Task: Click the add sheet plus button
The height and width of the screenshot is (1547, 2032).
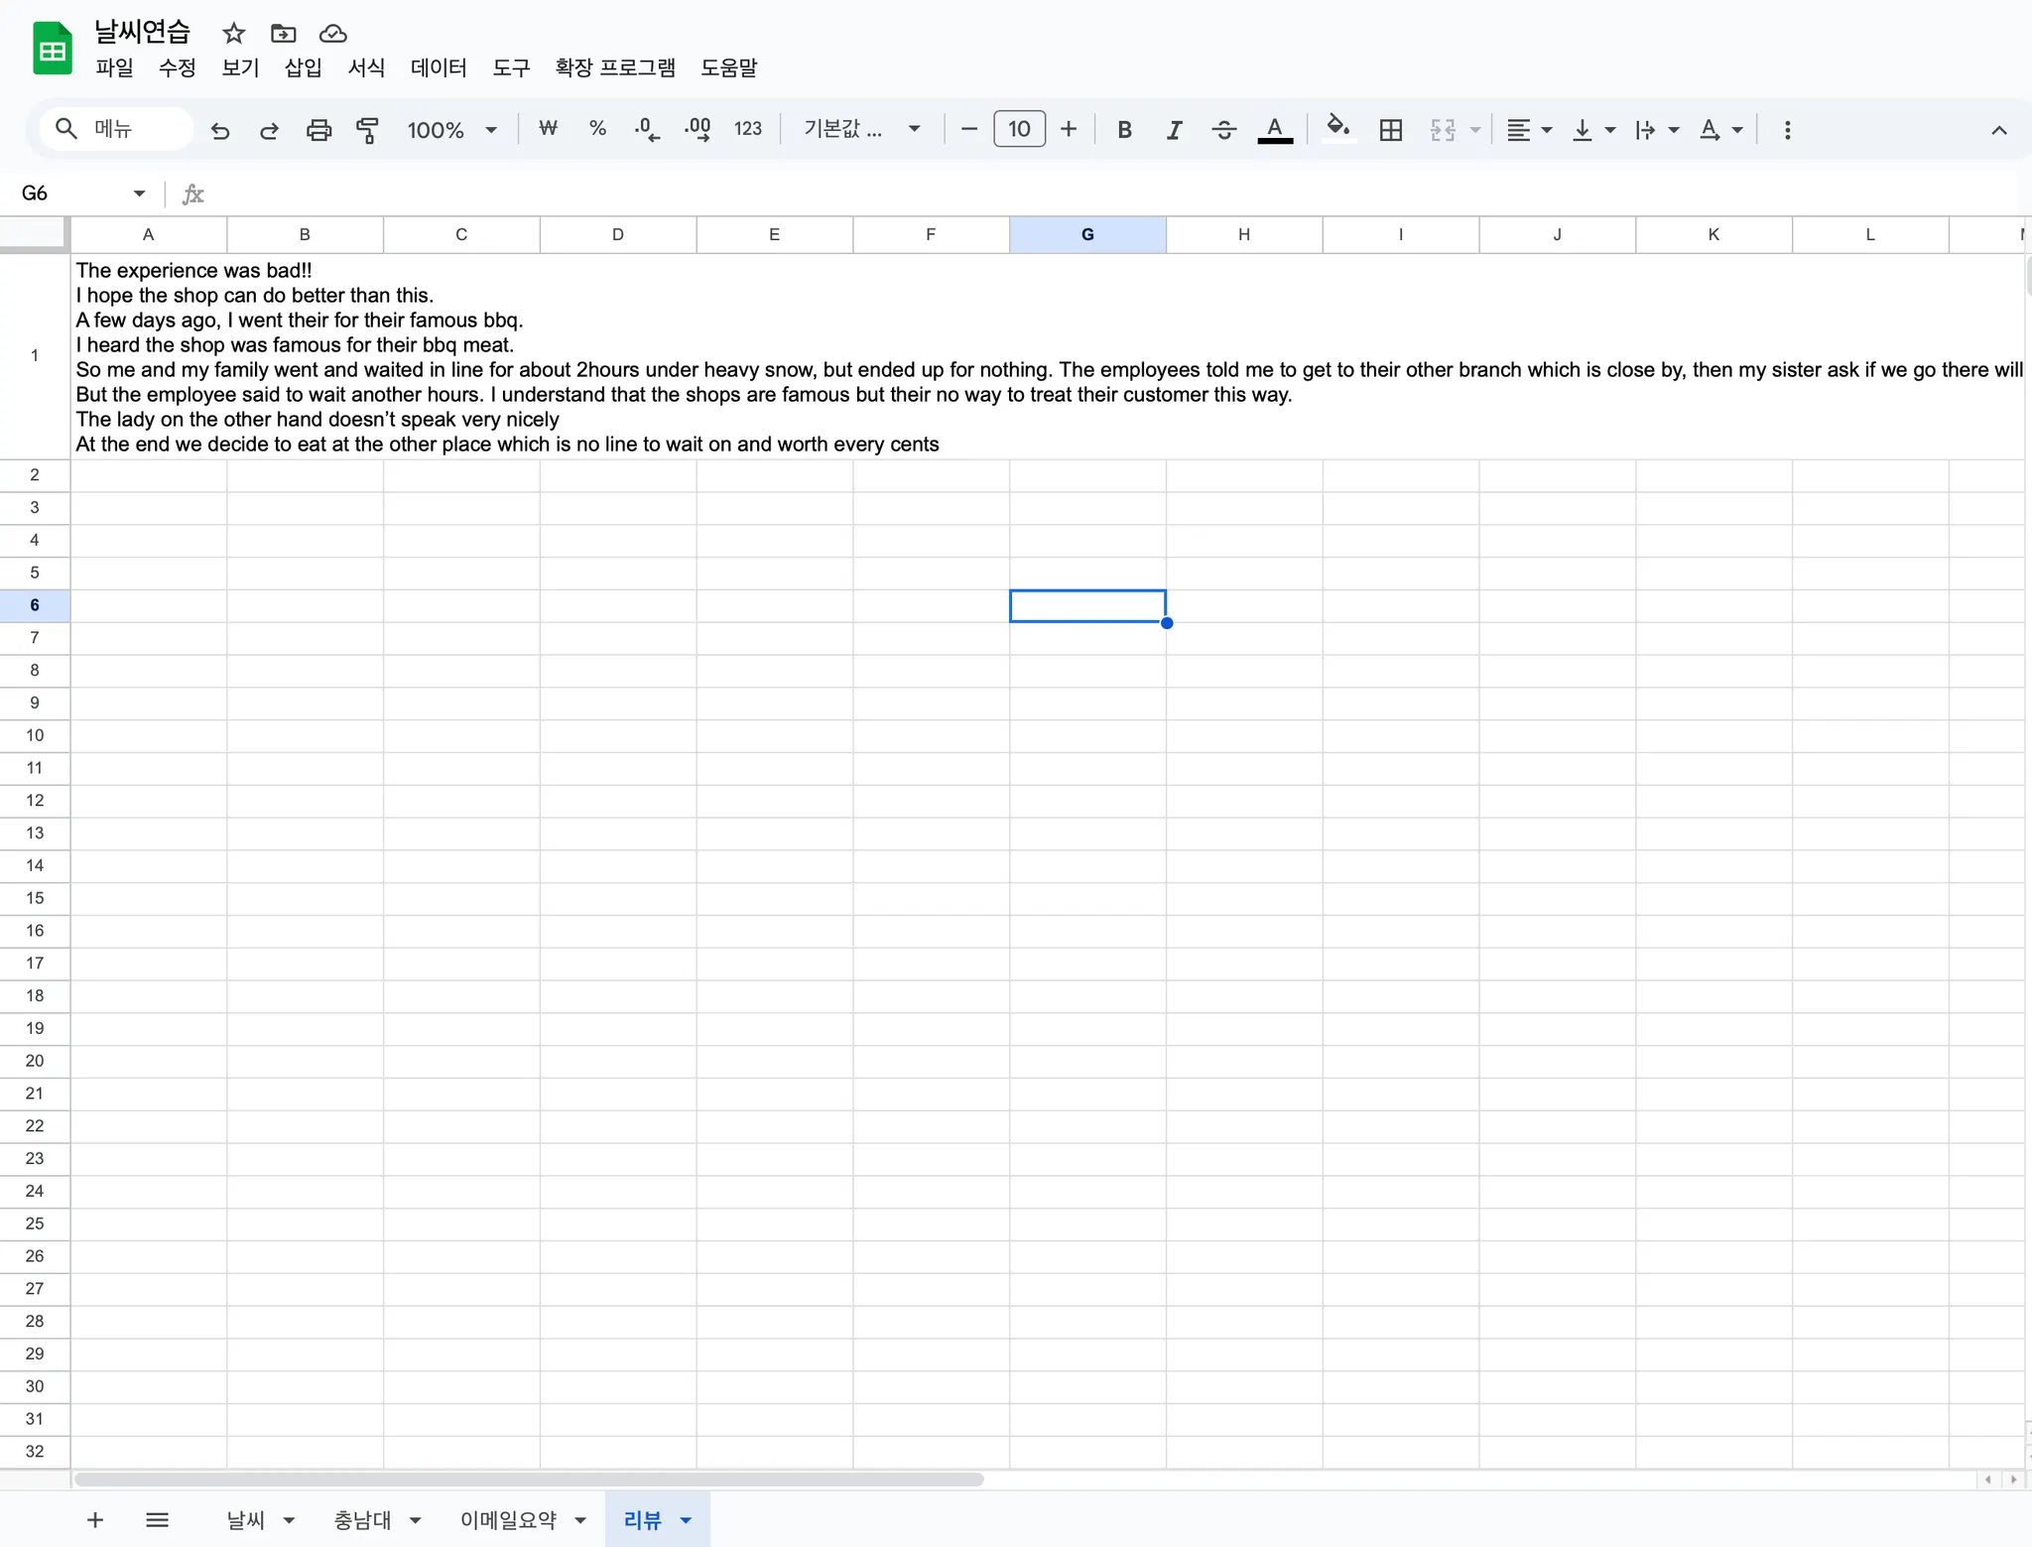Action: tap(95, 1519)
